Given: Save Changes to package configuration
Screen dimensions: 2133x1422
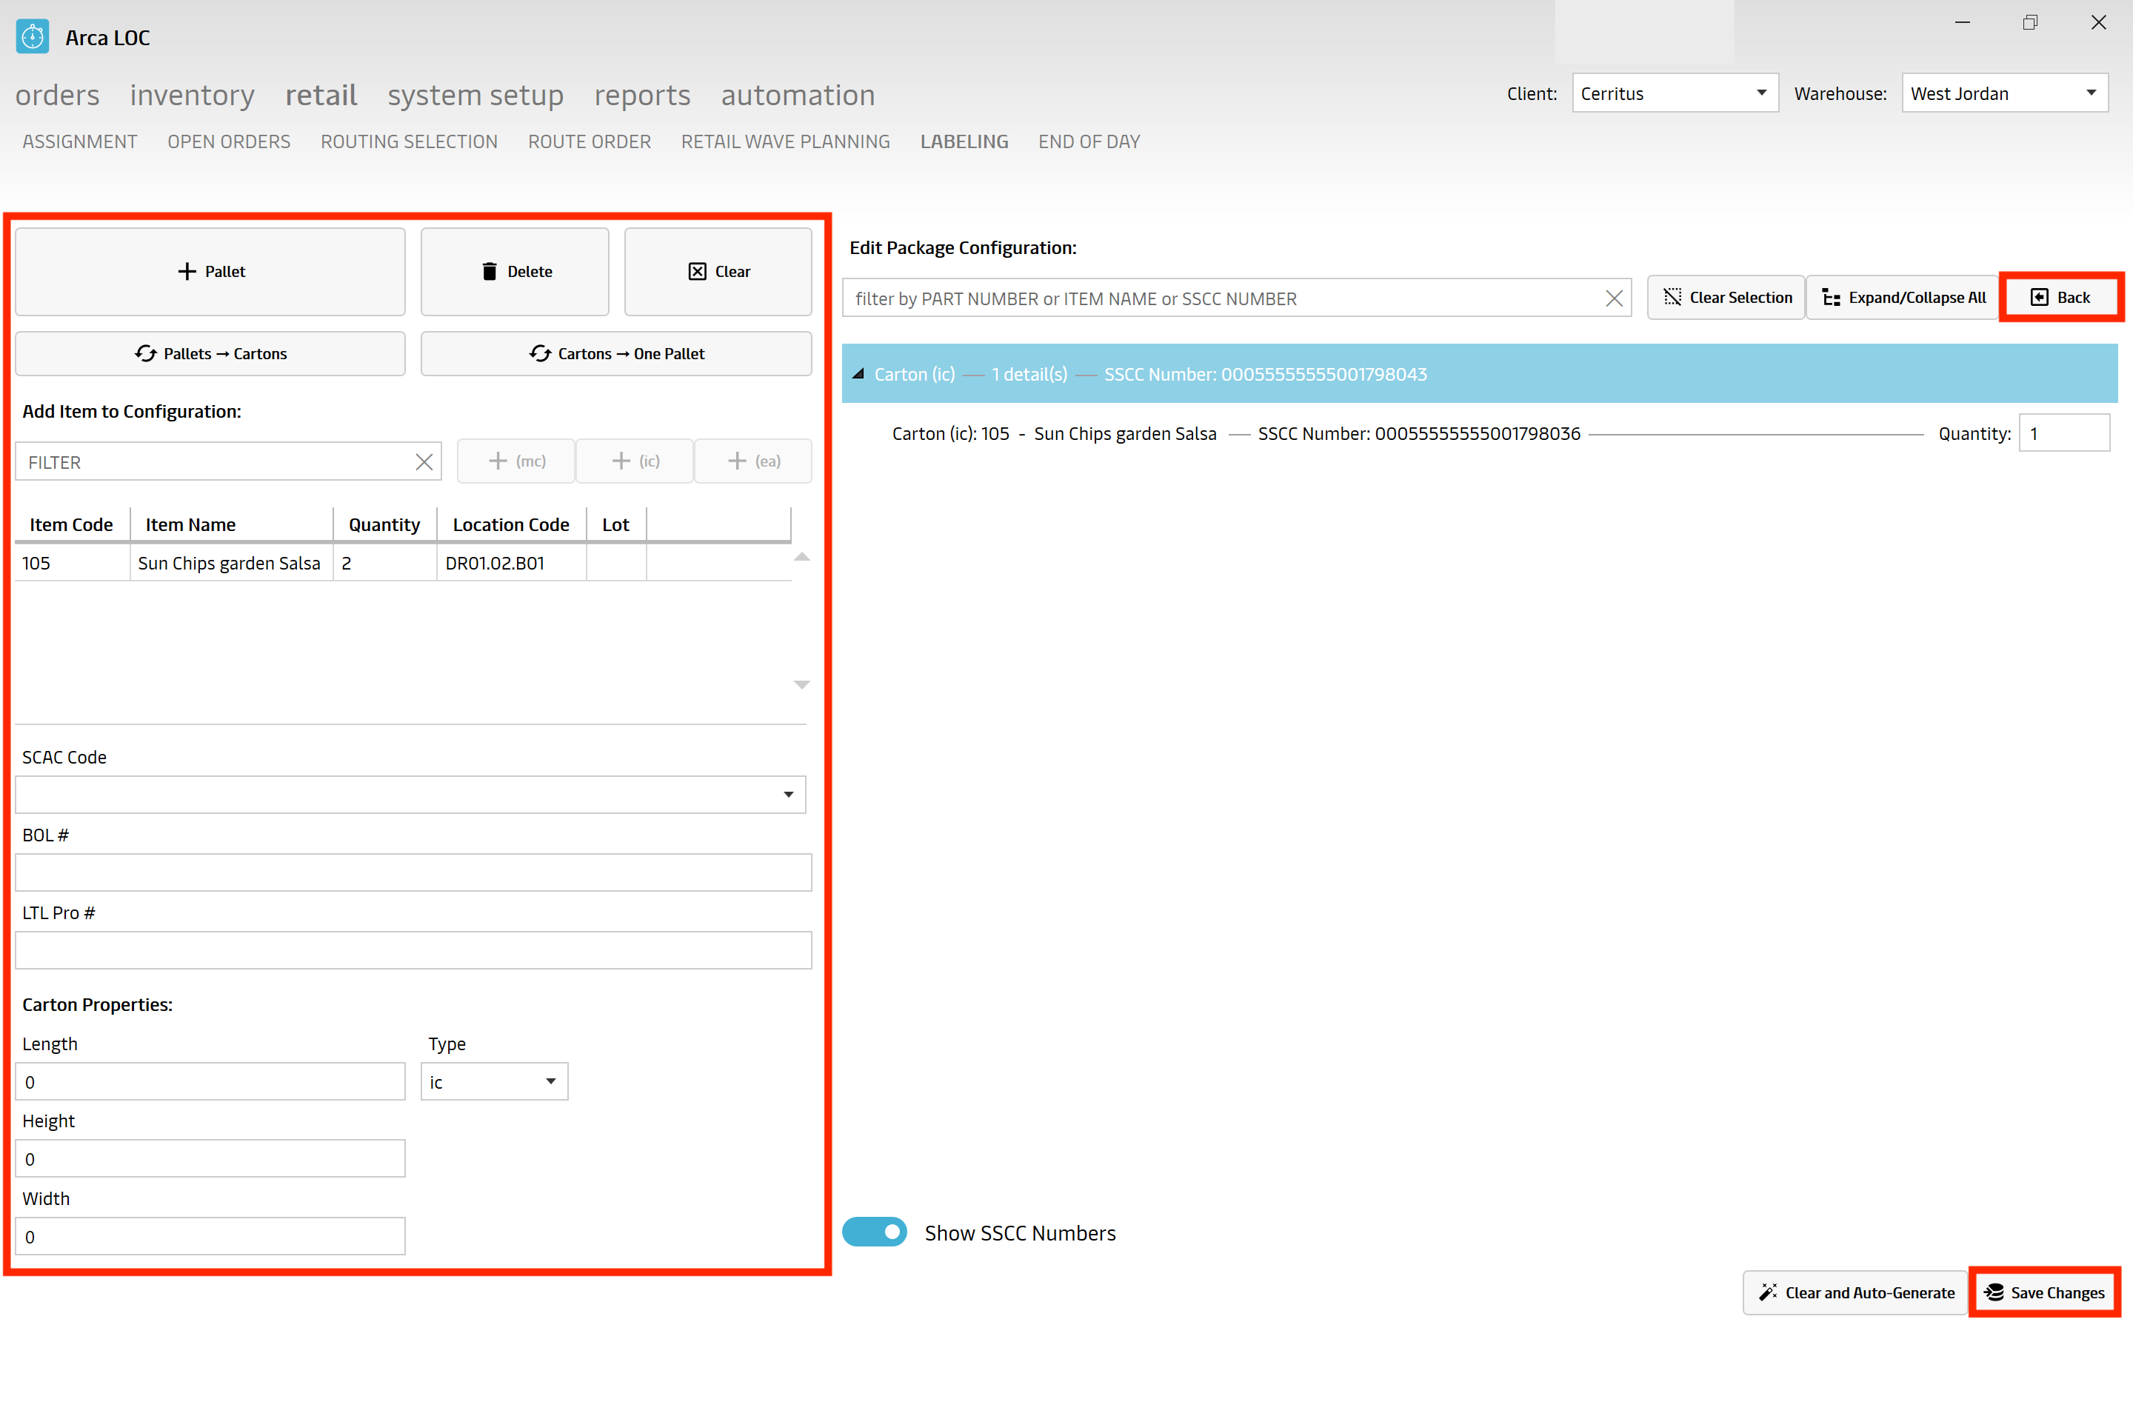Looking at the screenshot, I should 2044,1292.
